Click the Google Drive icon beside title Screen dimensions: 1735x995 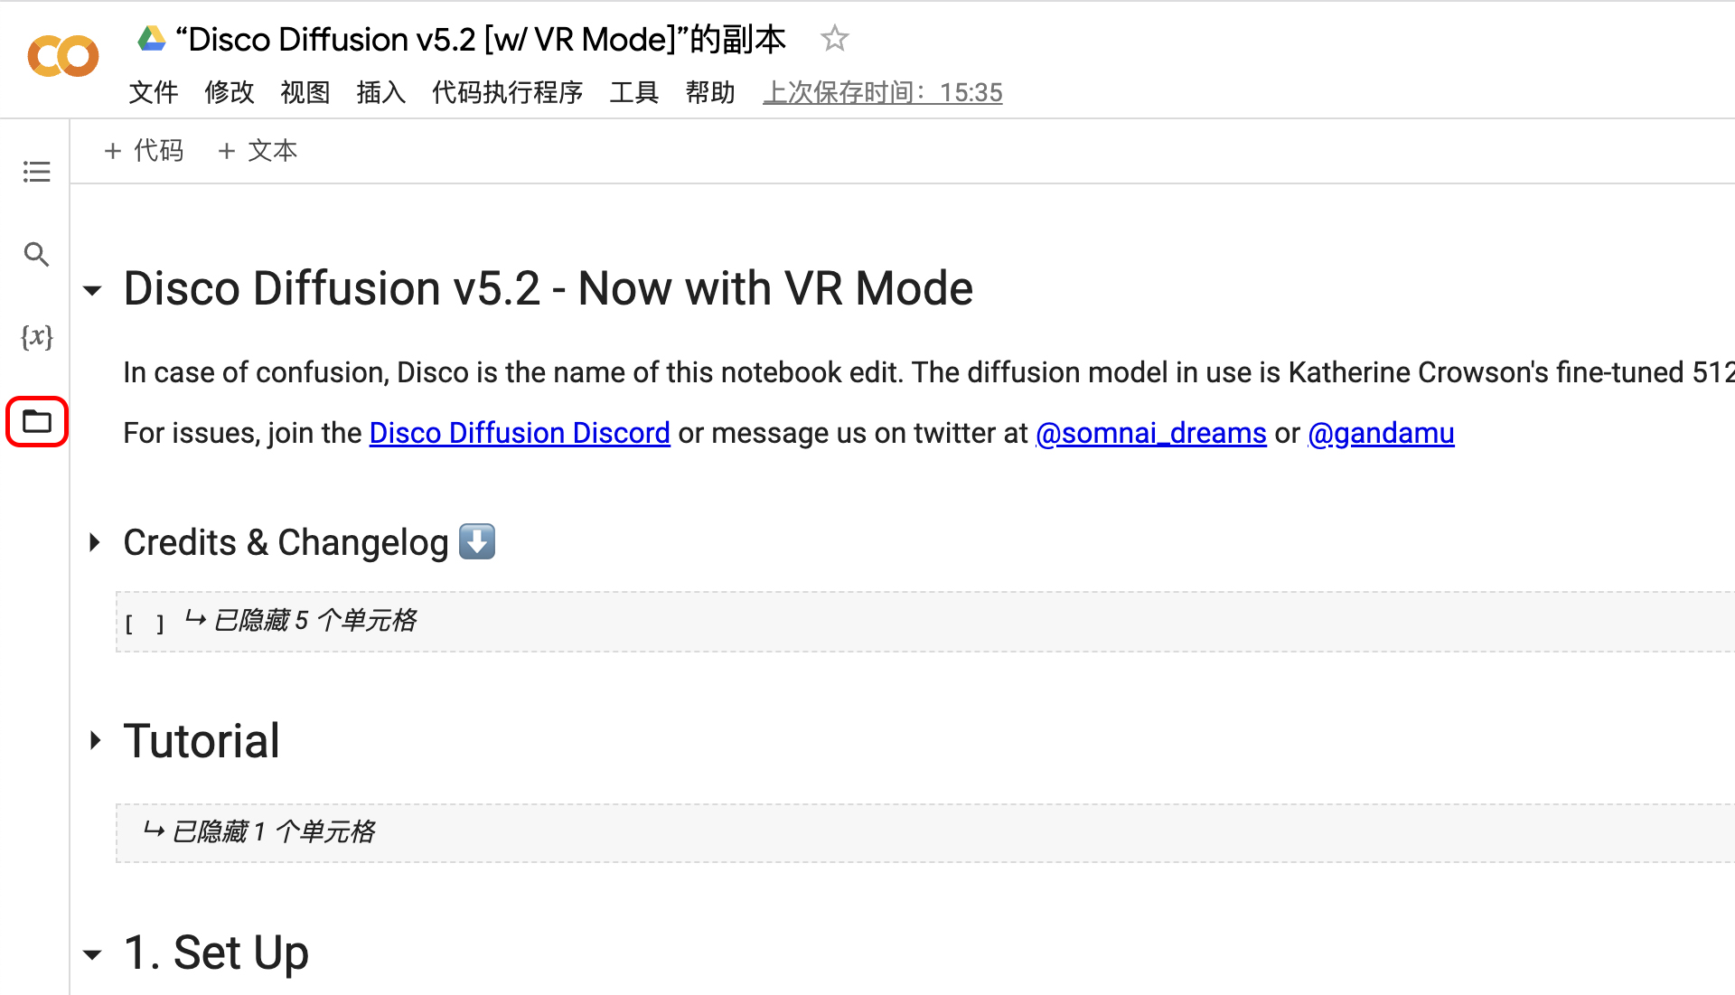[151, 39]
